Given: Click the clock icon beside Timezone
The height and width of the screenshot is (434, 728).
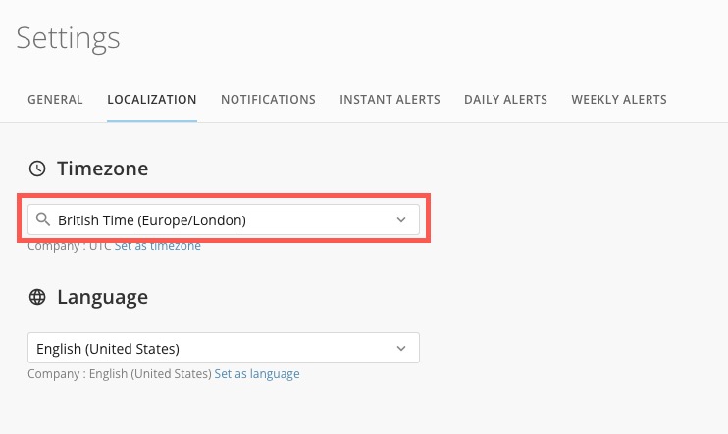Looking at the screenshot, I should 37,169.
